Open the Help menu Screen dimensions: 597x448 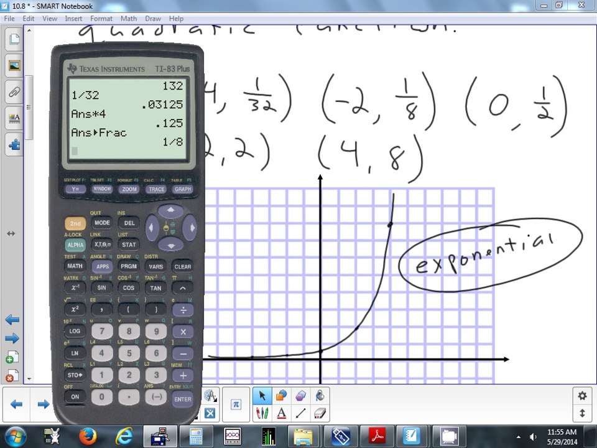tap(176, 18)
